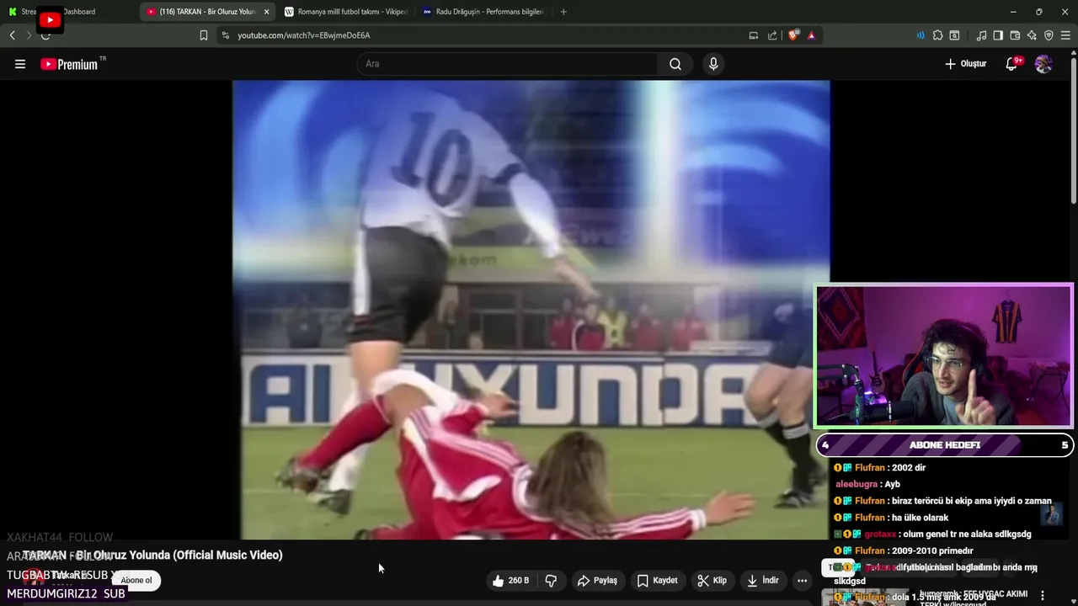Open the YouTube account avatar menu
This screenshot has width=1078, height=606.
click(x=1043, y=64)
